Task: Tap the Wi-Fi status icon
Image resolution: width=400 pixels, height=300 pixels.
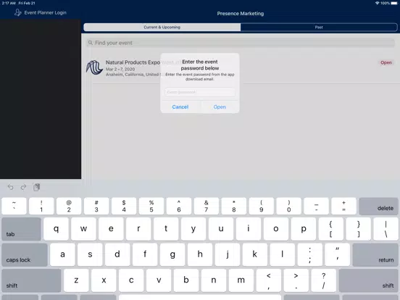Action: pyautogui.click(x=378, y=3)
